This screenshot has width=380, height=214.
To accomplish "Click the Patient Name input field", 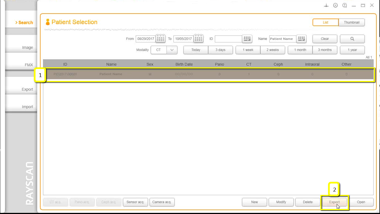I will 283,39.
